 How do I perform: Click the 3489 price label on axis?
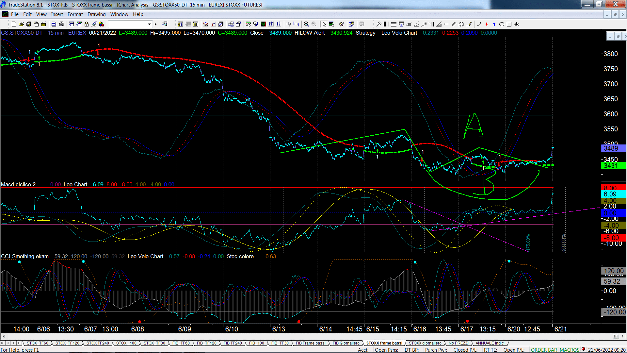tap(614, 148)
